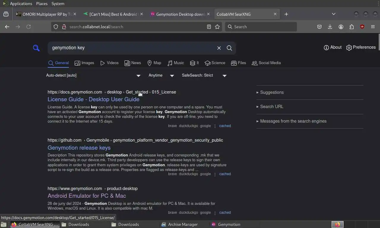Click into the genymotion key search field
This screenshot has width=380, height=228.
[x=132, y=48]
